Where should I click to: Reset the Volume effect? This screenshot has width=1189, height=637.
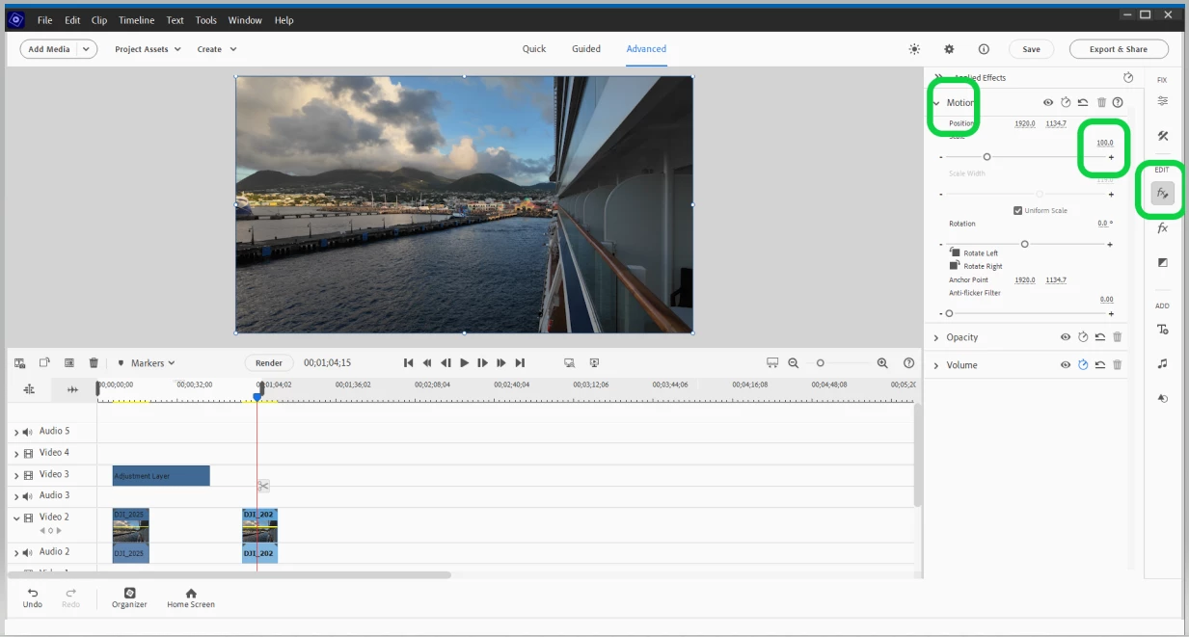(1100, 365)
